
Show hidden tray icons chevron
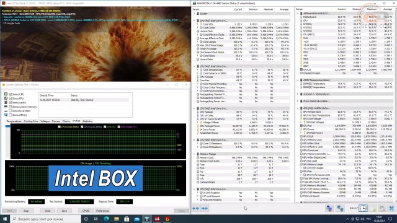pos(347,219)
